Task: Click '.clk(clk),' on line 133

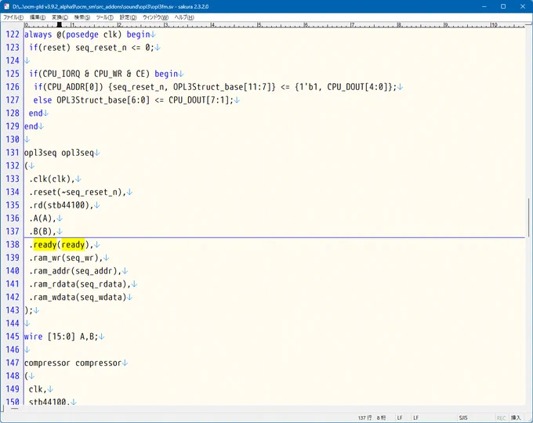Action: click(x=52, y=179)
